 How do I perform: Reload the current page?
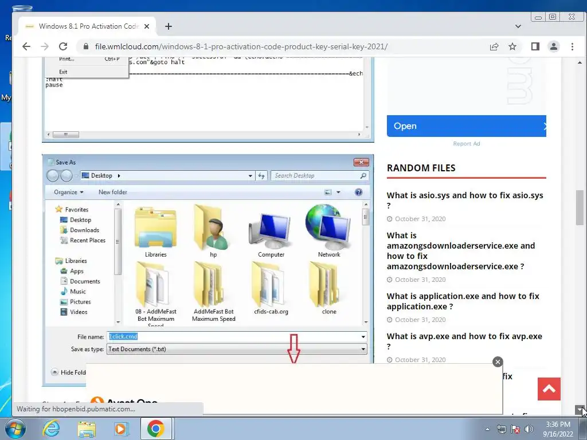[x=63, y=46]
